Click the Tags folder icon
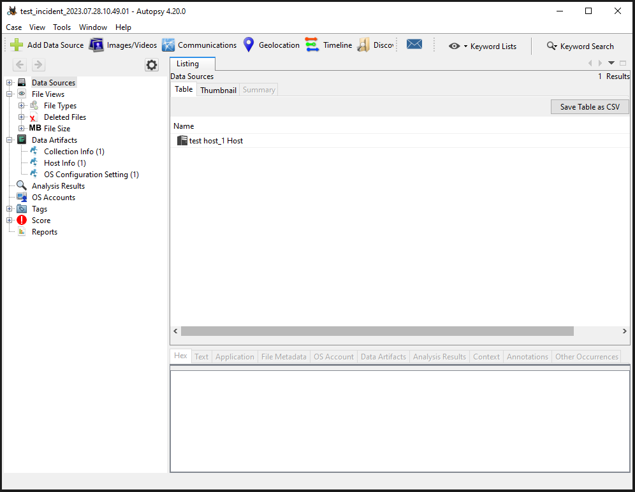Image resolution: width=635 pixels, height=492 pixels. point(22,209)
